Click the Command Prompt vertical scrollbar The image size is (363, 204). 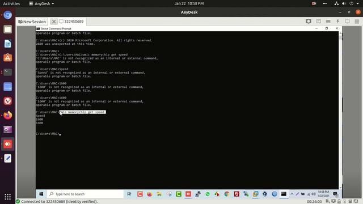click(340, 110)
